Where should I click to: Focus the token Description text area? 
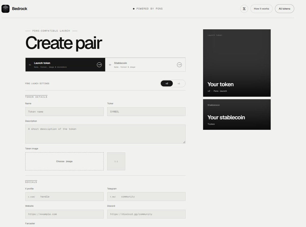[x=105, y=134]
